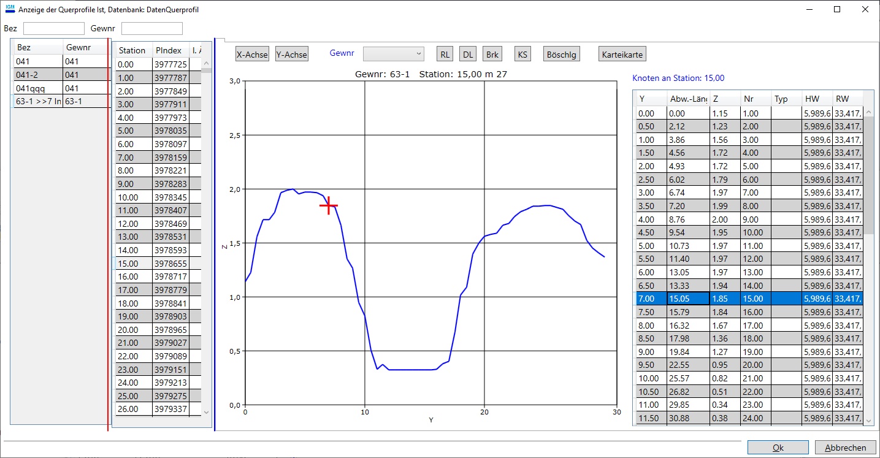Image resolution: width=880 pixels, height=458 pixels.
Task: Cancel with the Abbrechen button
Action: (x=846, y=448)
